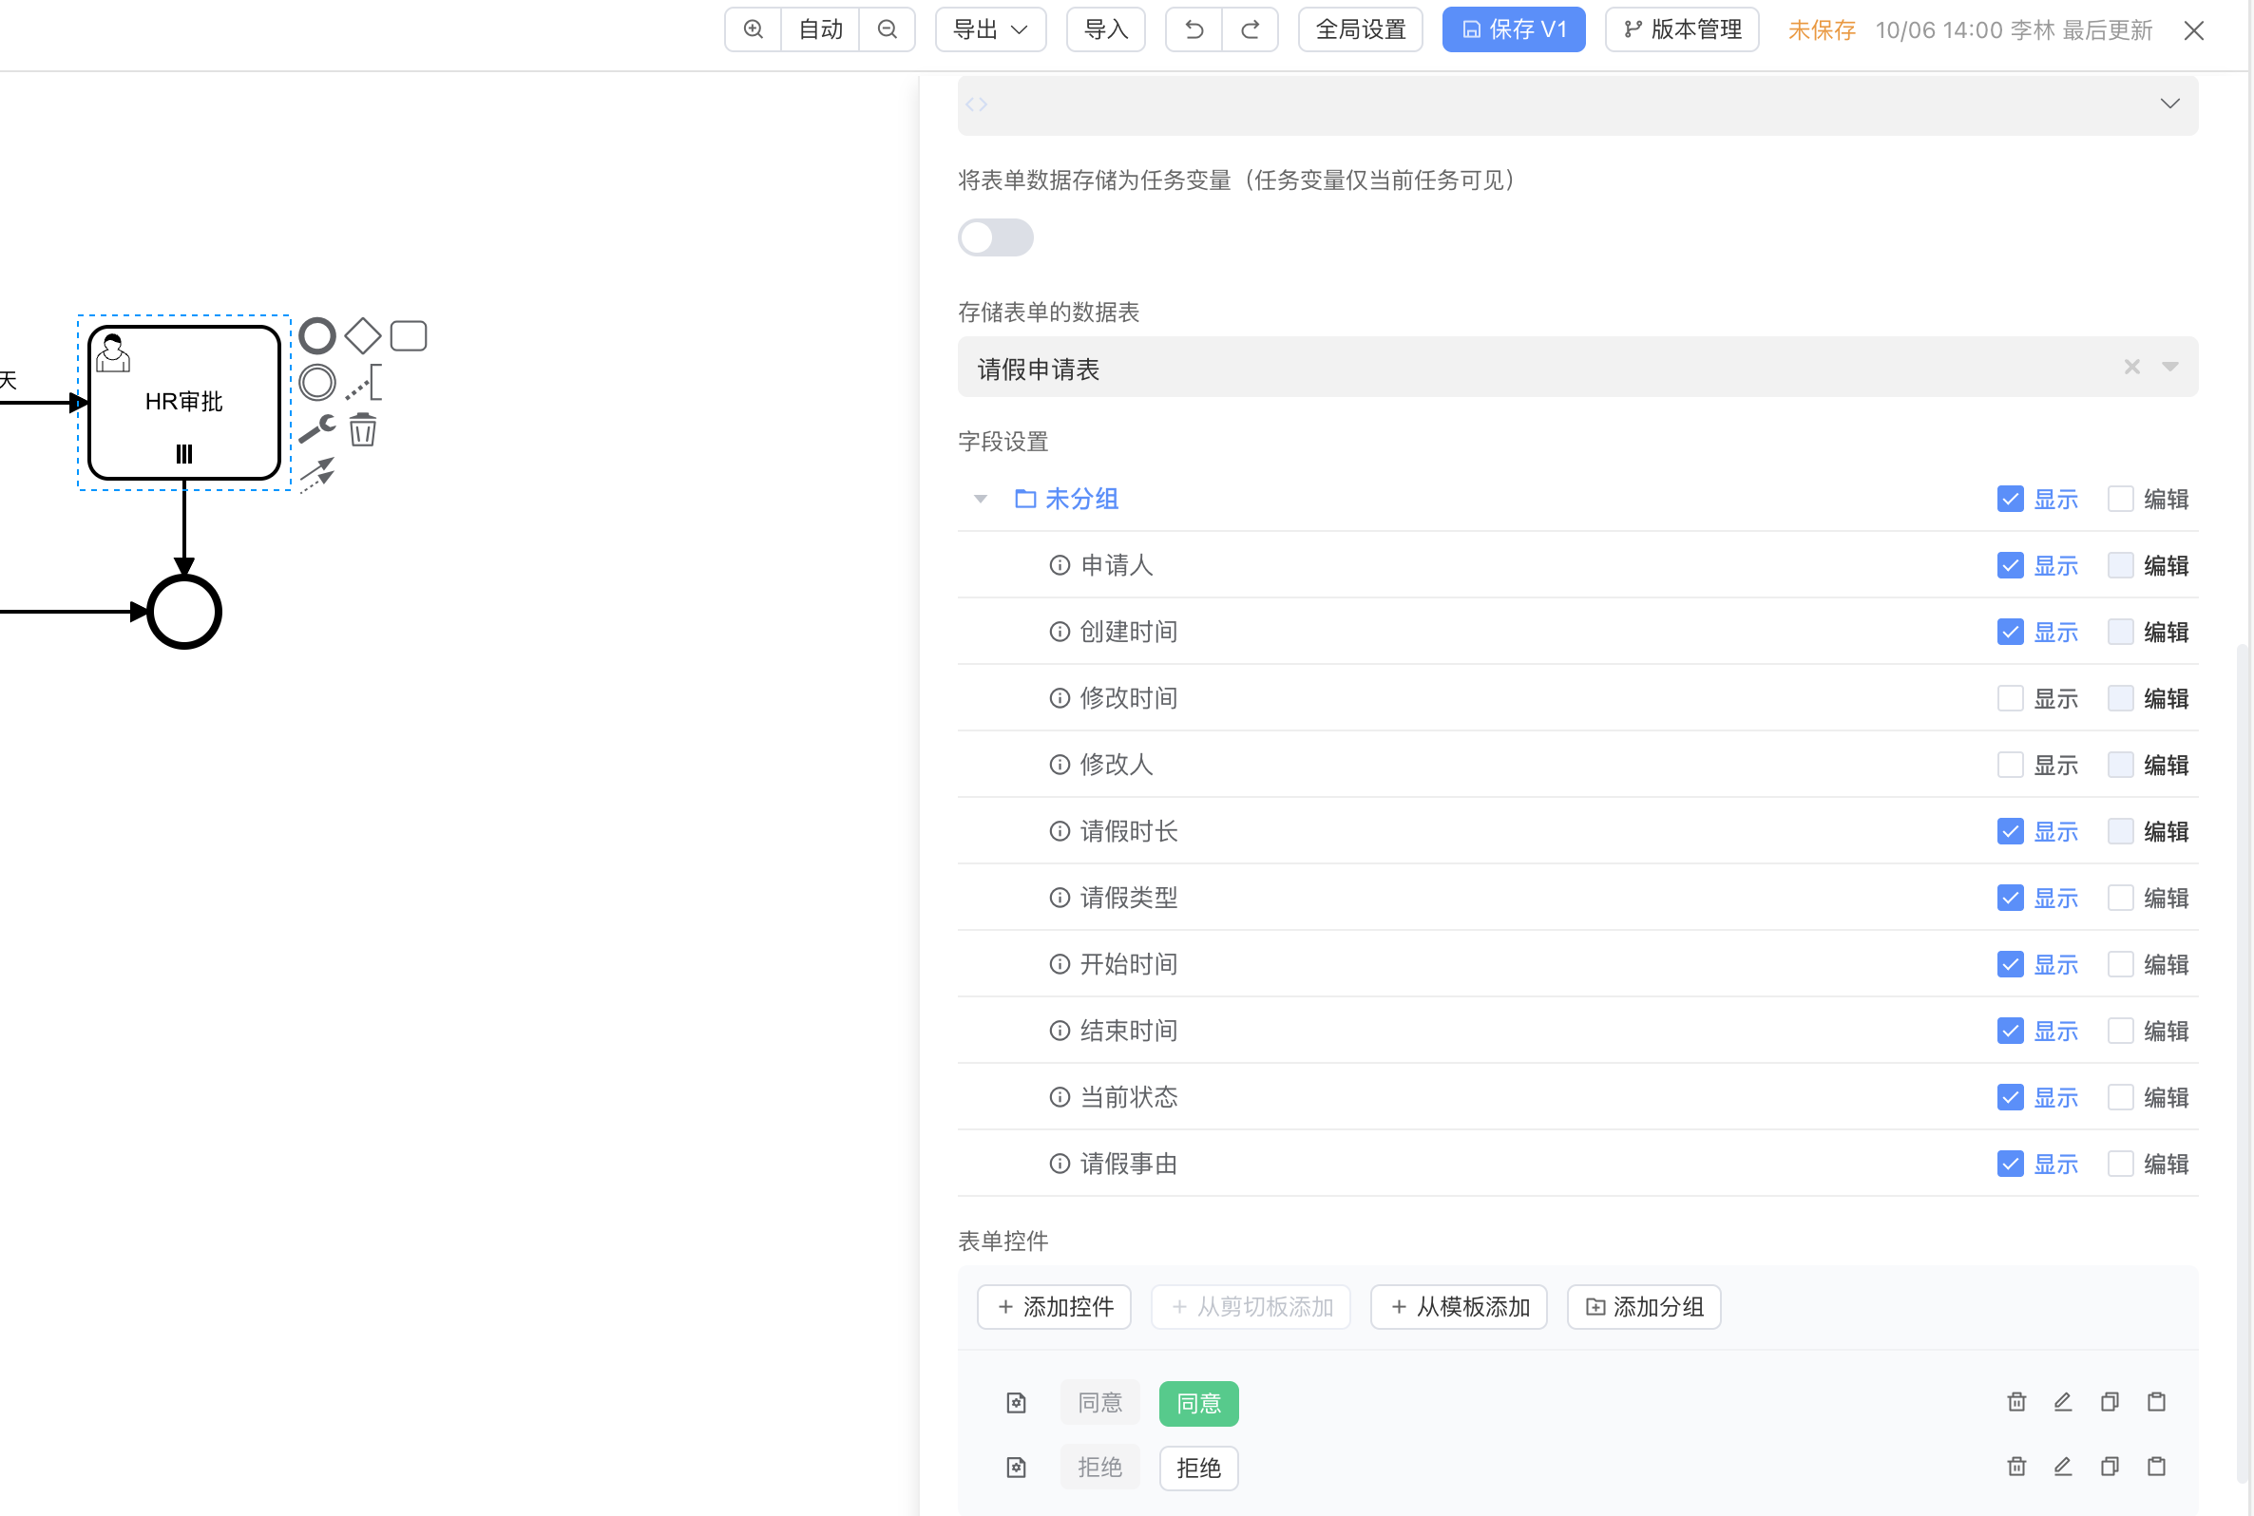
Task: Click the redo arrow icon
Action: pos(1250,29)
